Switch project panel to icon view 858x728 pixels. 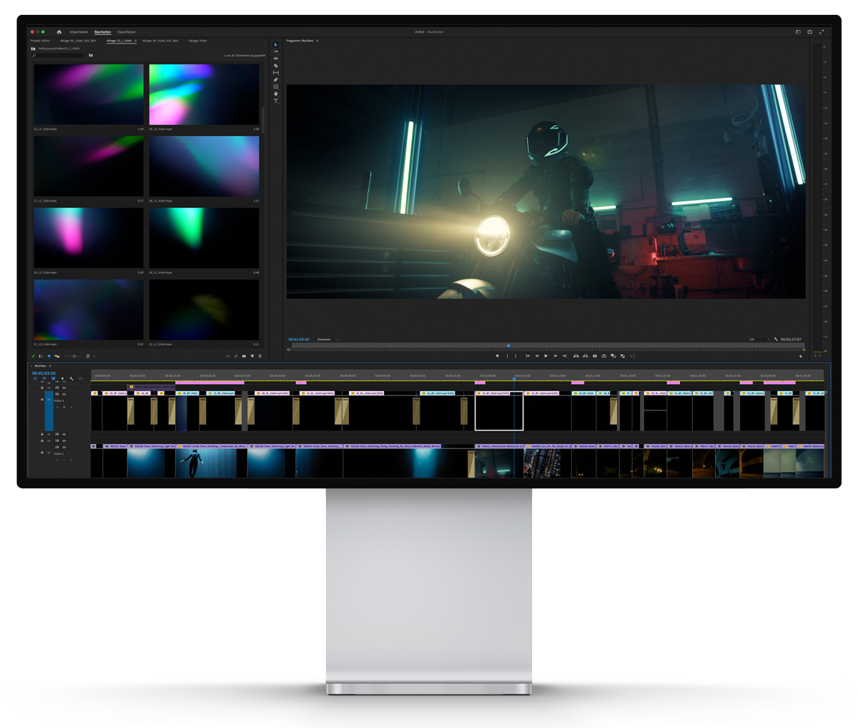(x=49, y=356)
